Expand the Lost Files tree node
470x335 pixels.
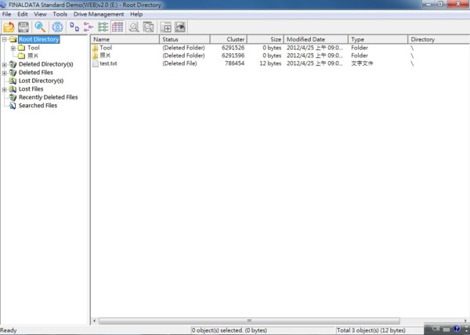(5, 89)
